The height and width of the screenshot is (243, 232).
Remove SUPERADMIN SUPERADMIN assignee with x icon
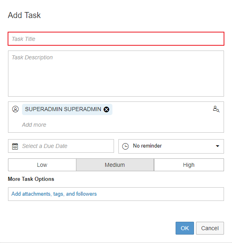106,109
